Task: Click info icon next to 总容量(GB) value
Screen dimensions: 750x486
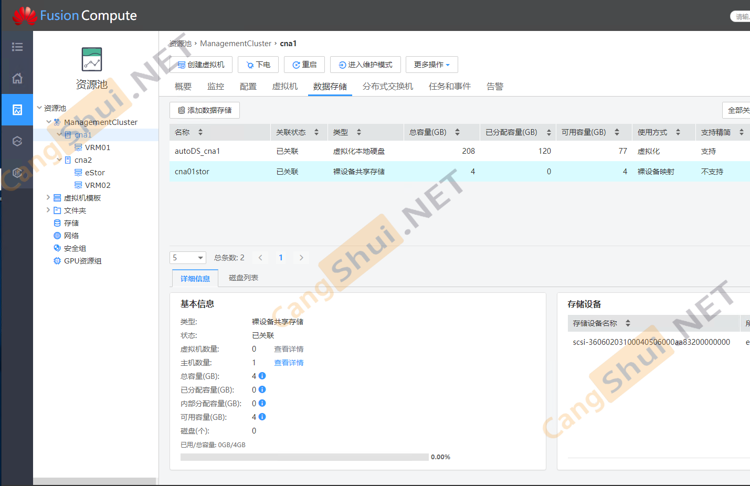Action: [262, 376]
